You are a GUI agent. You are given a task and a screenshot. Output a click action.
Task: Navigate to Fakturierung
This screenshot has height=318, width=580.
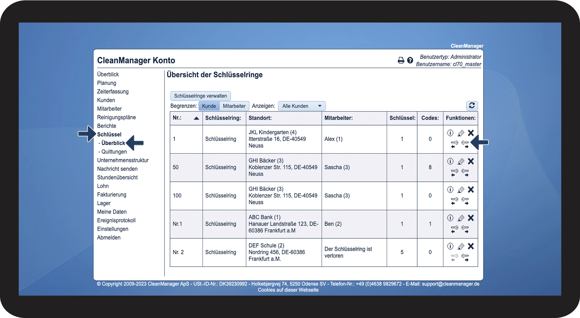click(x=112, y=195)
